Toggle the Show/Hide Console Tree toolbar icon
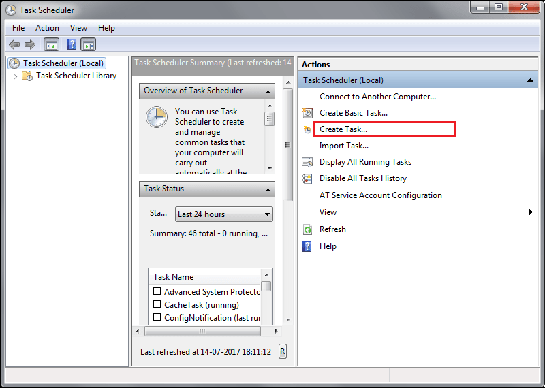545x388 pixels. coord(52,44)
